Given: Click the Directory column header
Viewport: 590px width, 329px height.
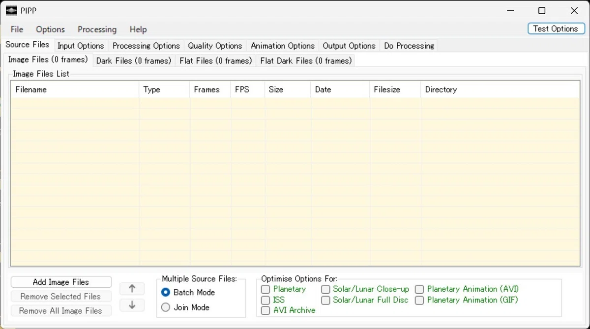Looking at the screenshot, I should point(500,89).
